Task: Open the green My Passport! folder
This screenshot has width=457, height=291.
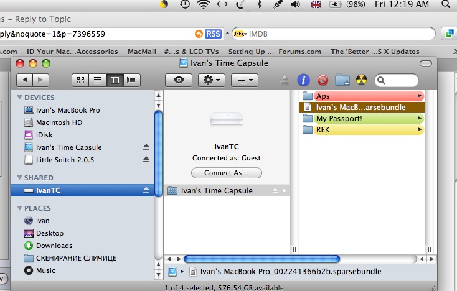Action: pyautogui.click(x=361, y=118)
